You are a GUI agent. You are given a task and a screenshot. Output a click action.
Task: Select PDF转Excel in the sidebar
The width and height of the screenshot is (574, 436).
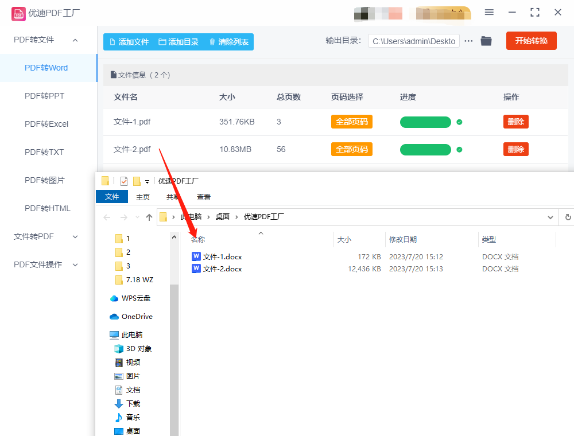[x=46, y=124]
